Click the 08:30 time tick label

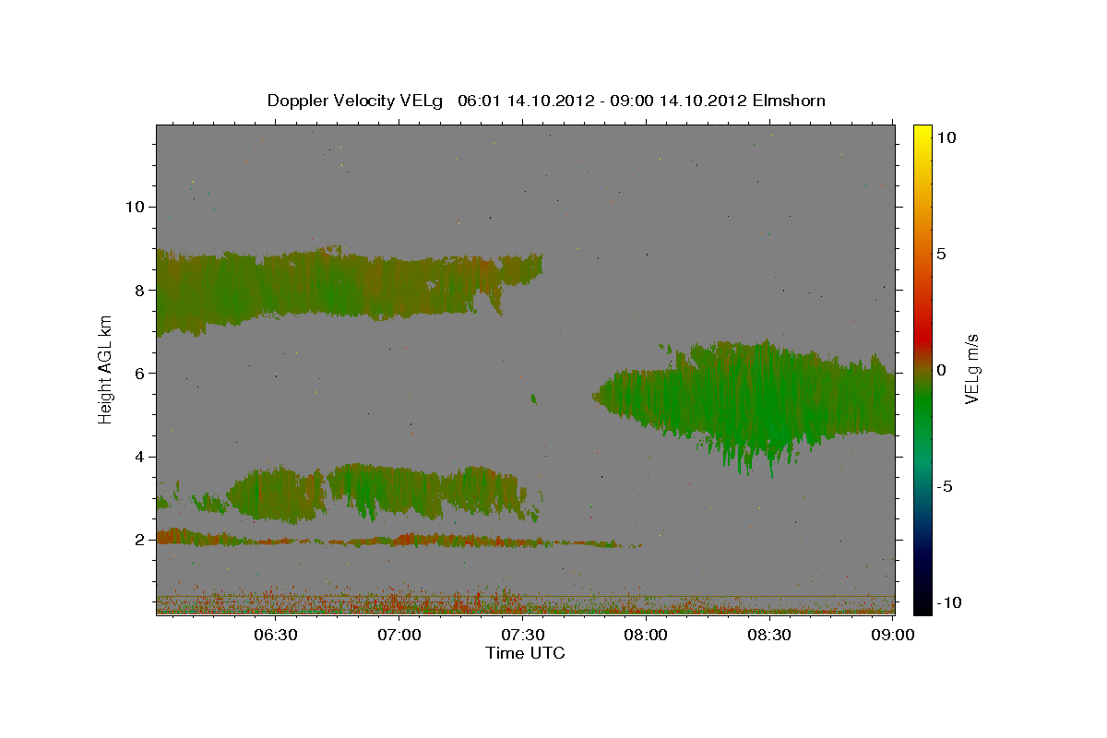[769, 635]
